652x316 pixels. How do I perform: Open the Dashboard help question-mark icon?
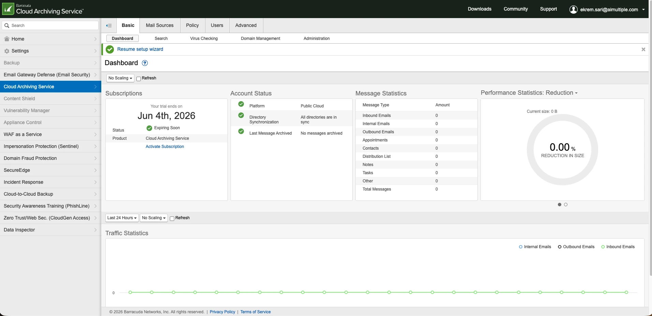click(x=145, y=63)
